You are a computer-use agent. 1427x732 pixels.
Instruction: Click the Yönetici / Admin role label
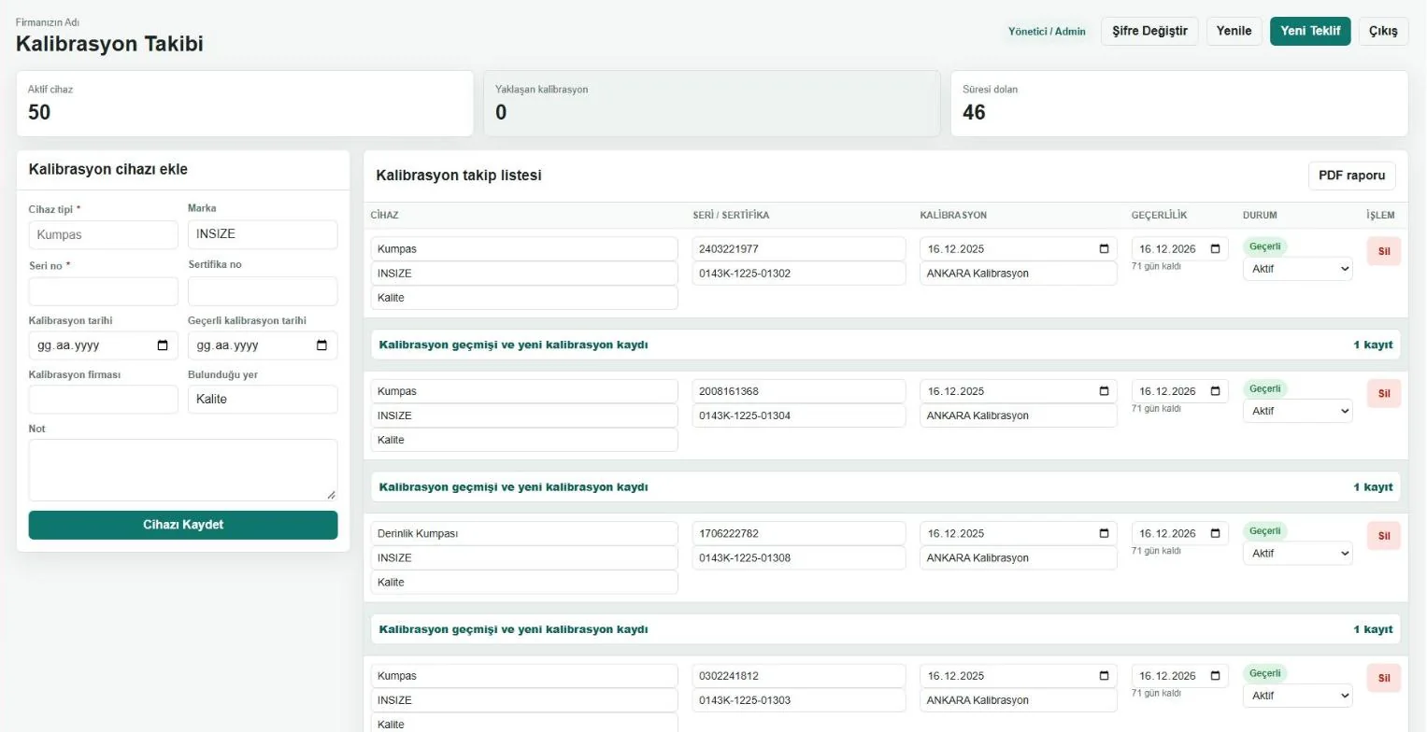[1047, 32]
